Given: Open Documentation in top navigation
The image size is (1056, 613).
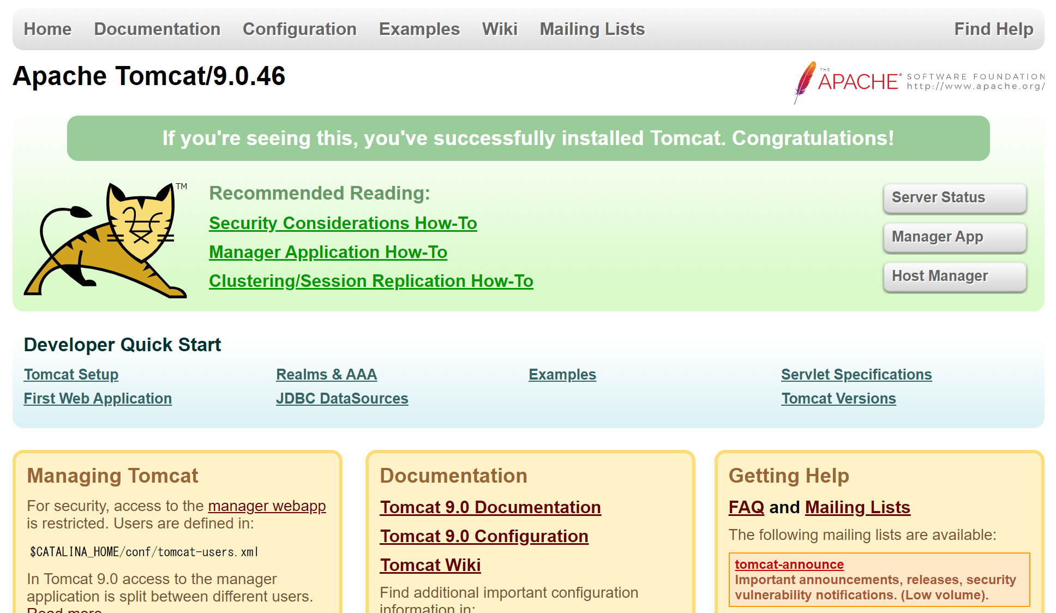Looking at the screenshot, I should click(157, 29).
